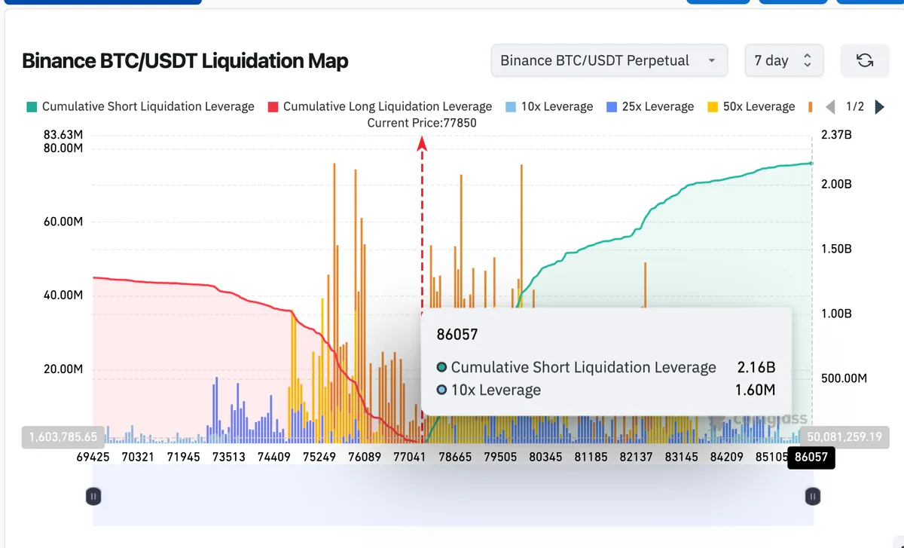Change the 7 day period stepper
Viewport: 904px width, 548px height.
(784, 60)
